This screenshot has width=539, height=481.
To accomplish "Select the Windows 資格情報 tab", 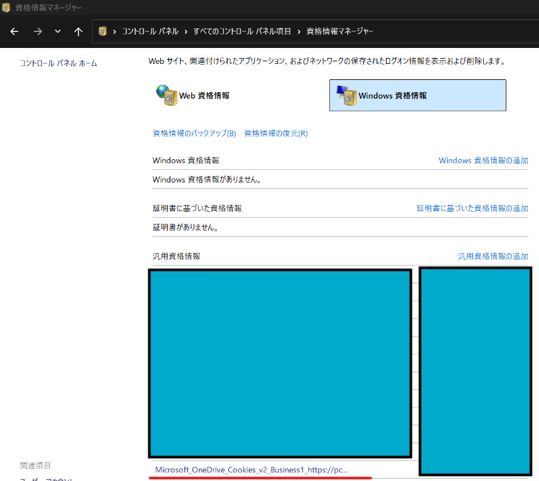I will [418, 95].
